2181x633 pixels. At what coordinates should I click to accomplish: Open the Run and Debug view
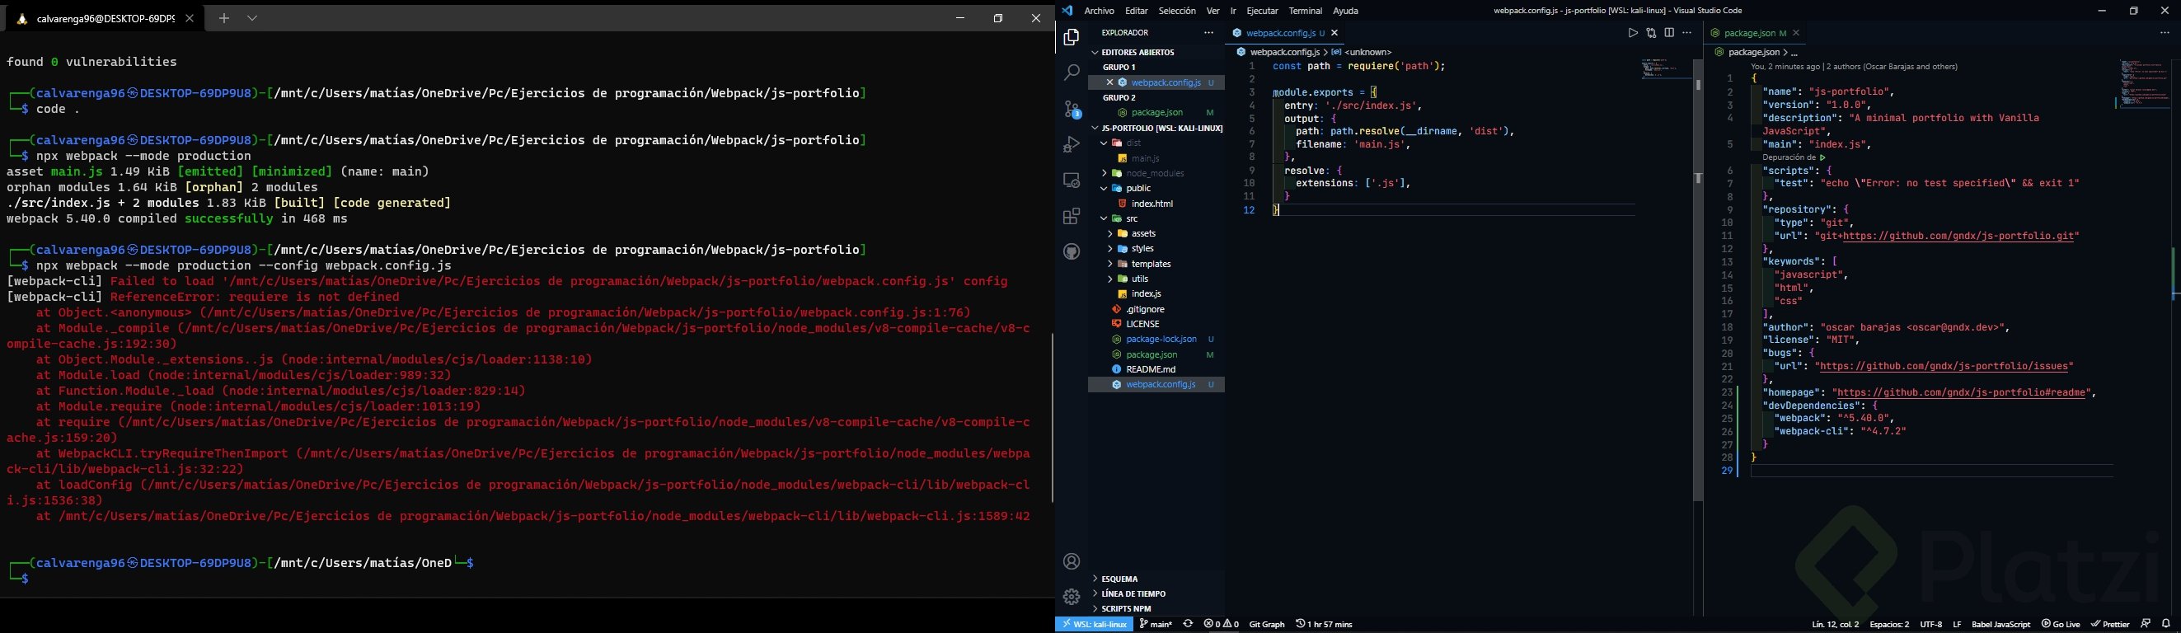(x=1071, y=145)
